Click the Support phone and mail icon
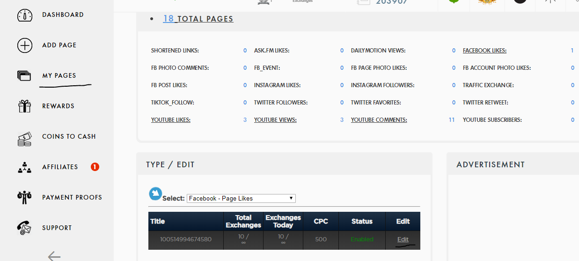This screenshot has width=579, height=261. coord(24,228)
